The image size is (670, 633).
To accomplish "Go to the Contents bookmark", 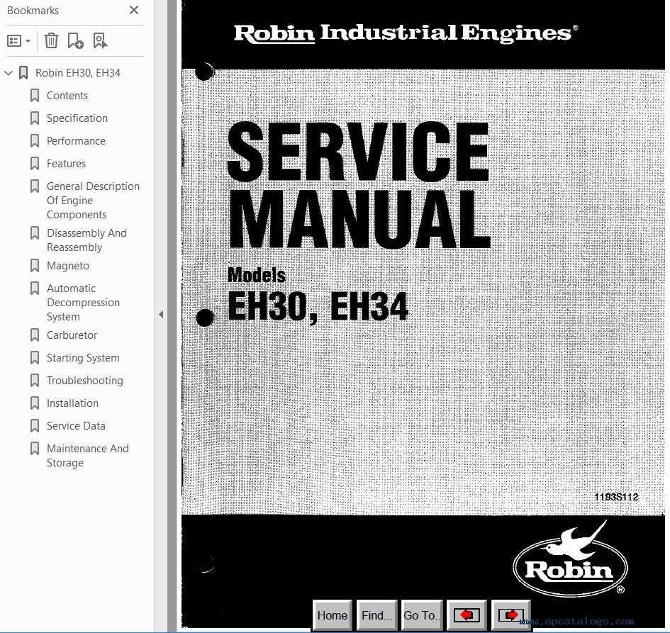I will point(67,96).
